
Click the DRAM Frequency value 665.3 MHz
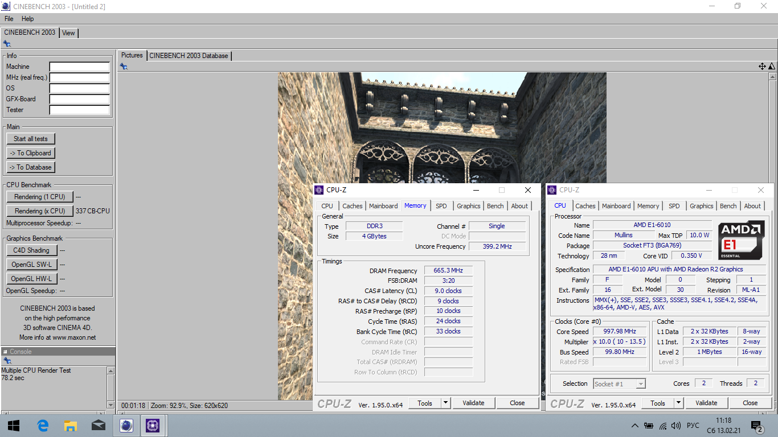click(x=448, y=271)
